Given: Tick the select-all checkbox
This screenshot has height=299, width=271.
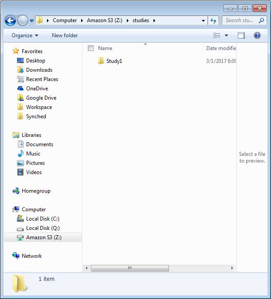Looking at the screenshot, I should click(x=91, y=48).
